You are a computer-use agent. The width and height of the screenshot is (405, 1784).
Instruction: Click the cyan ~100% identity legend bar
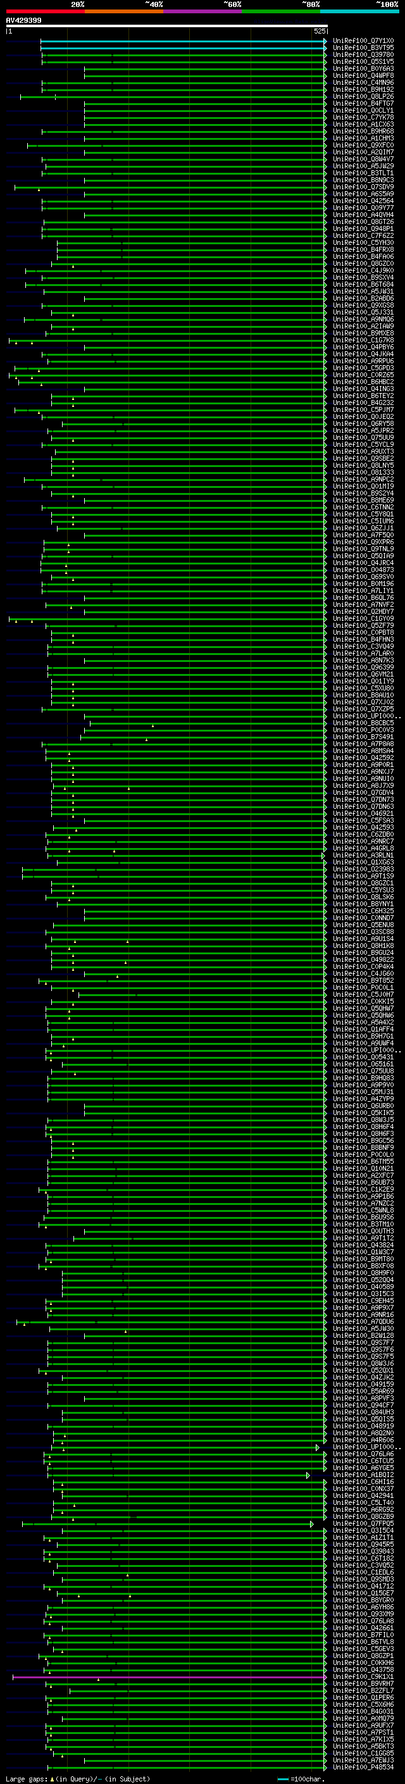[x=359, y=11]
